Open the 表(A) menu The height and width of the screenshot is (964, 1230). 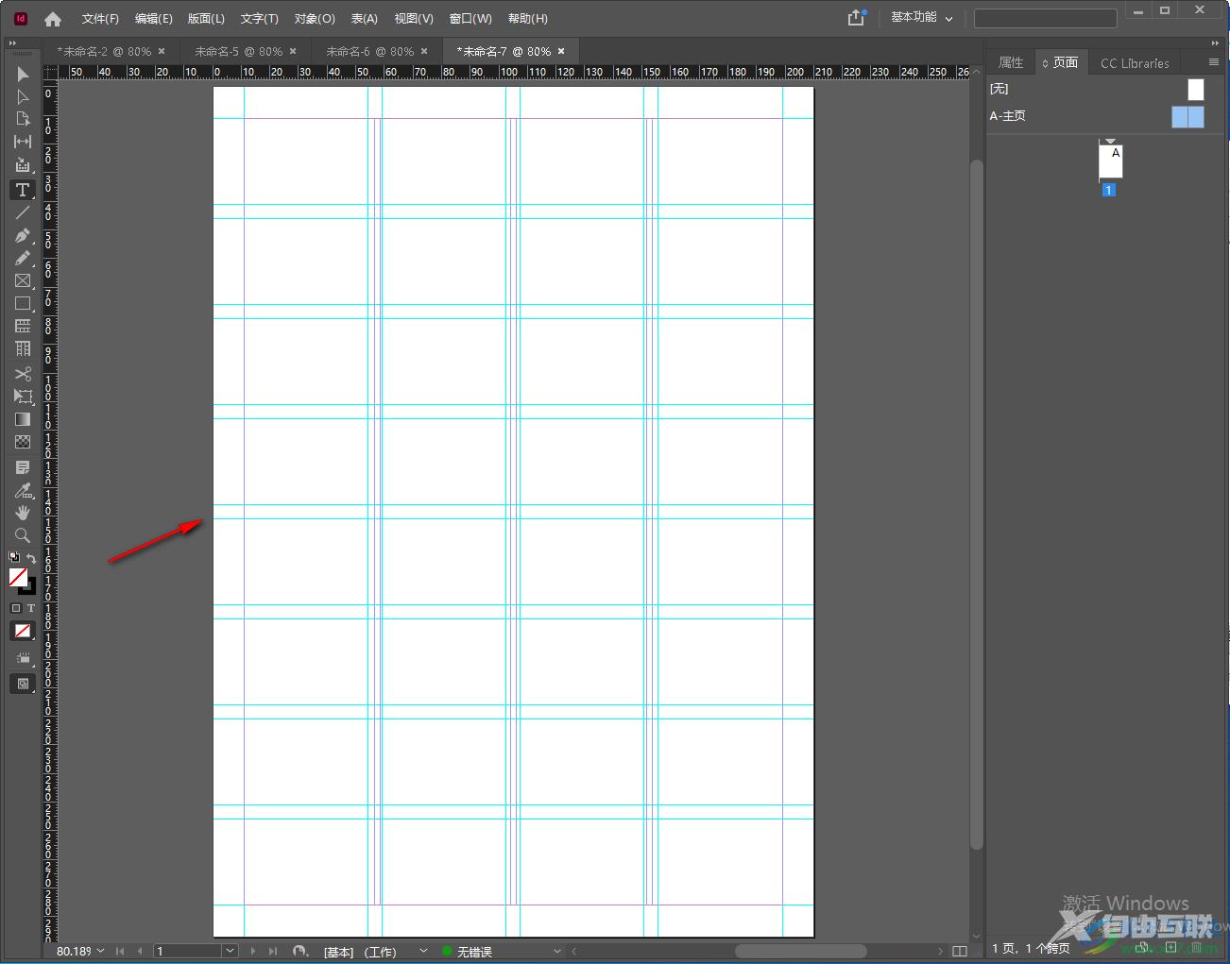(364, 19)
